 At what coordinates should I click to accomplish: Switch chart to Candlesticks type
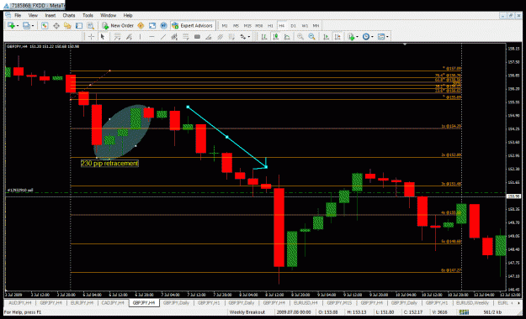click(x=276, y=36)
